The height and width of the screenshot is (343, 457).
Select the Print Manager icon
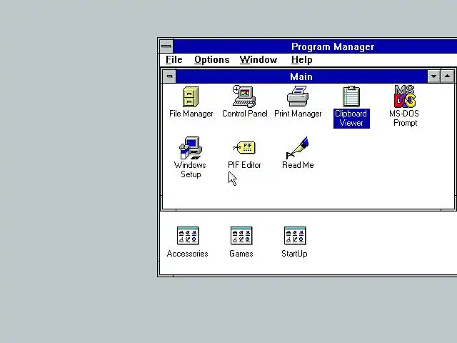298,96
